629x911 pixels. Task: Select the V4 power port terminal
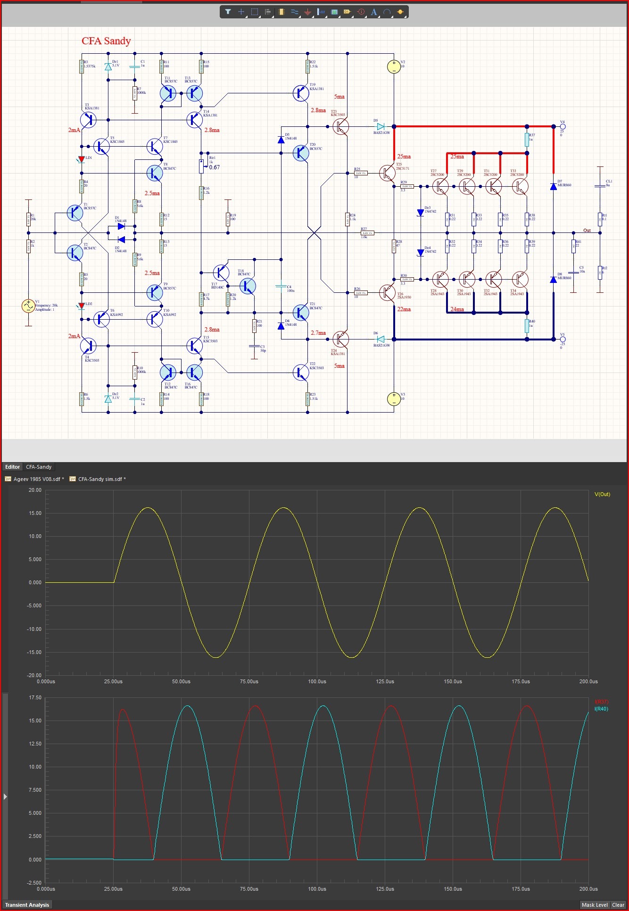[x=562, y=126]
